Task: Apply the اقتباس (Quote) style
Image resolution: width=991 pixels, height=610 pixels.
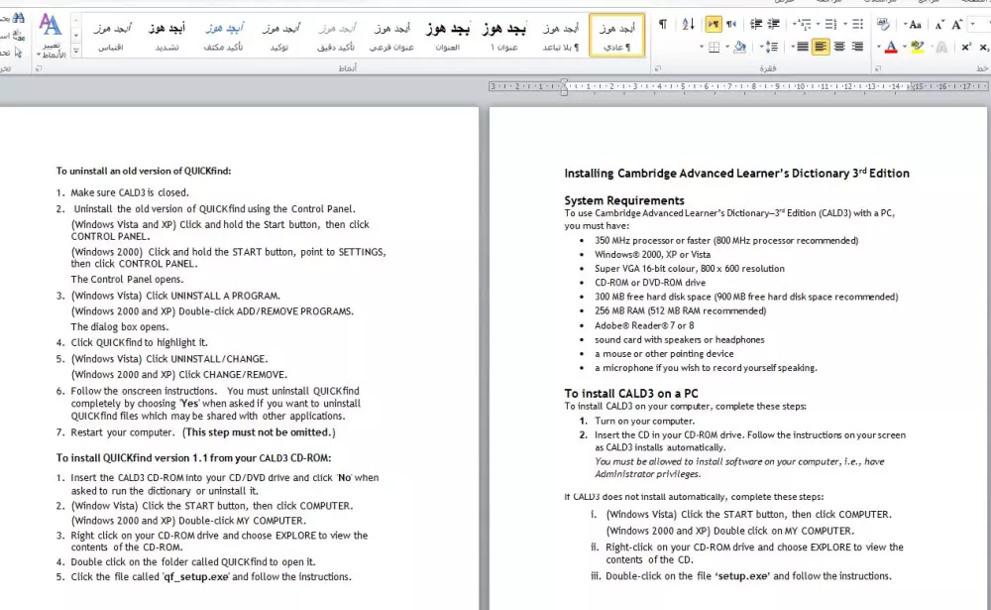Action: [111, 36]
